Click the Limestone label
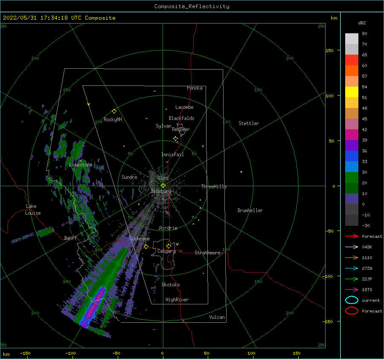This screenshot has height=359, width=384. pos(81,165)
